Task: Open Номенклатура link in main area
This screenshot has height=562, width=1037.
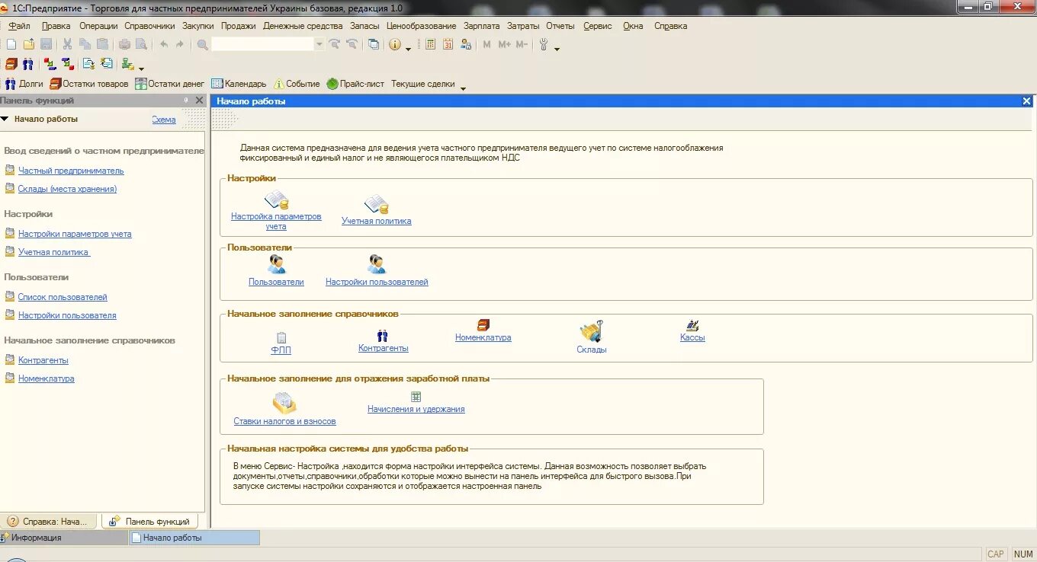Action: click(483, 337)
